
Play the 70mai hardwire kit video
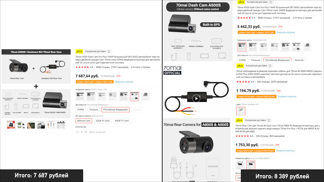196,98
